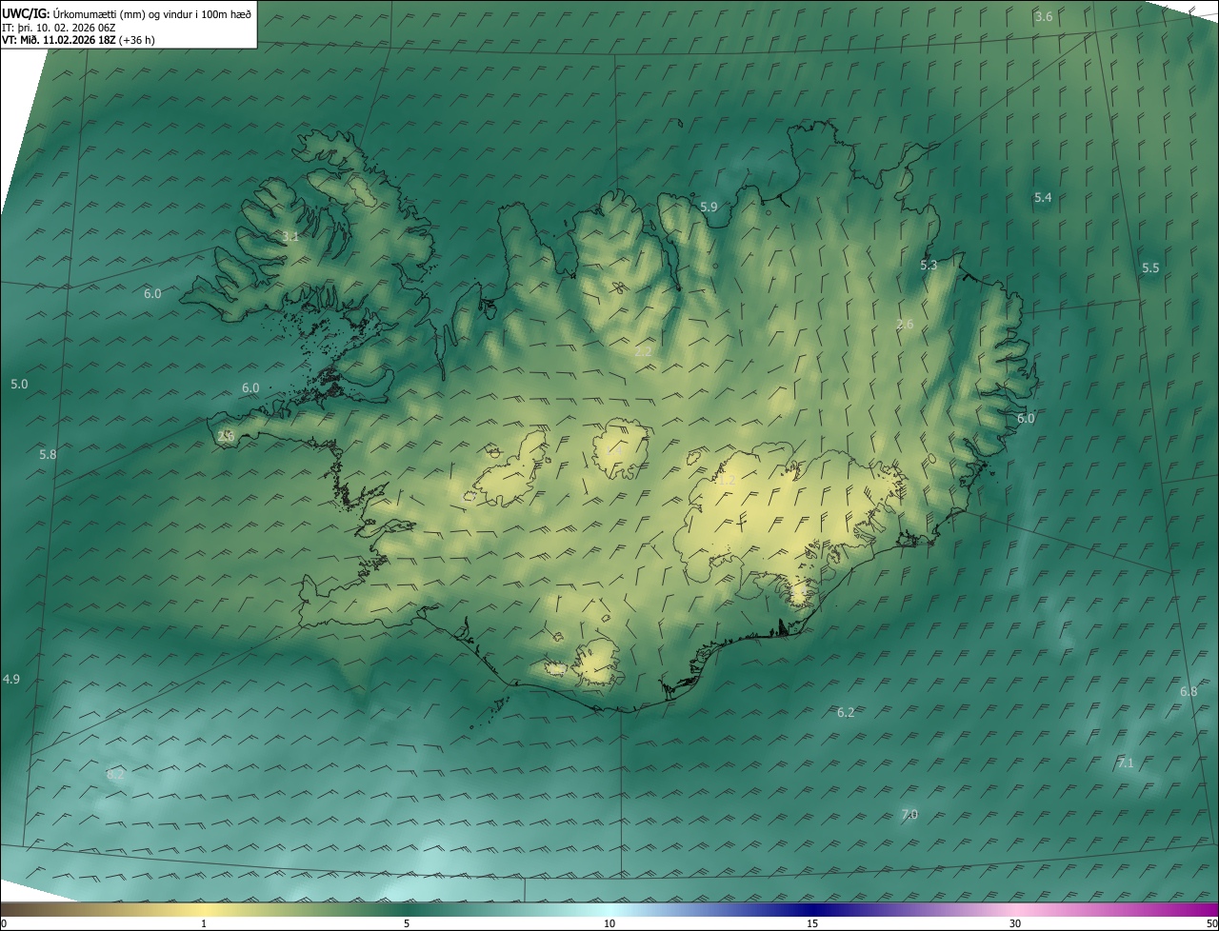Click the 0 tick on the color scale
The width and height of the screenshot is (1219, 931).
pyautogui.click(x=4, y=923)
